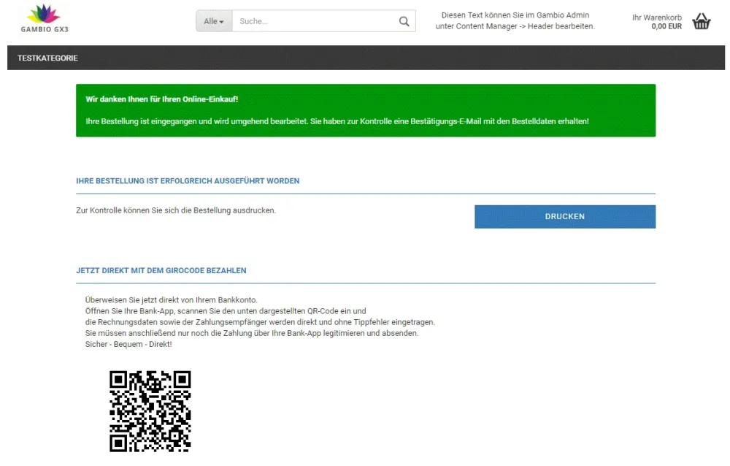Click the Zur Kontrolle print hint text
Screen dimensions: 730x466
coord(176,210)
